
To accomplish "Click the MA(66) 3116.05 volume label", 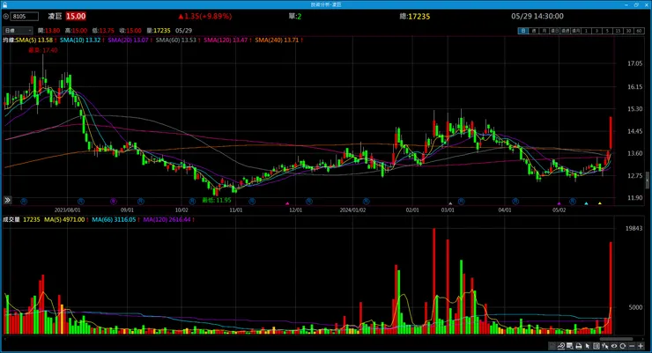I will [x=115, y=220].
